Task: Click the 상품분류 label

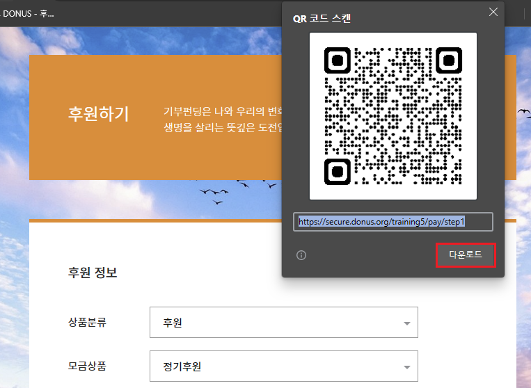Action: [88, 322]
